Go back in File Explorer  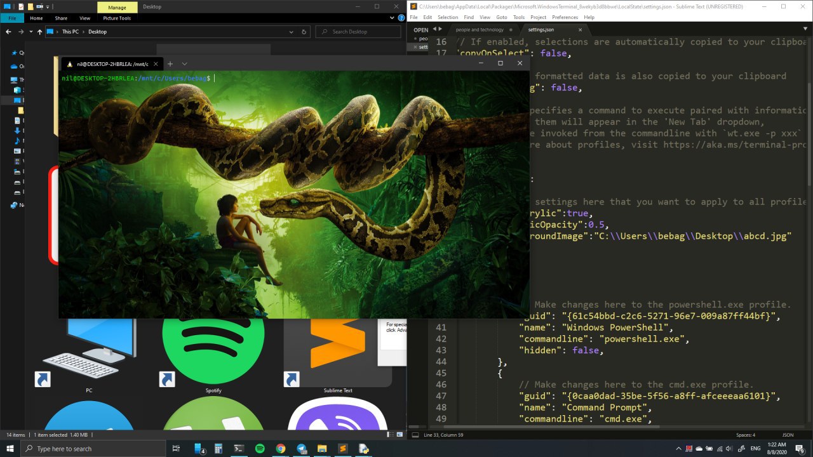pyautogui.click(x=9, y=32)
